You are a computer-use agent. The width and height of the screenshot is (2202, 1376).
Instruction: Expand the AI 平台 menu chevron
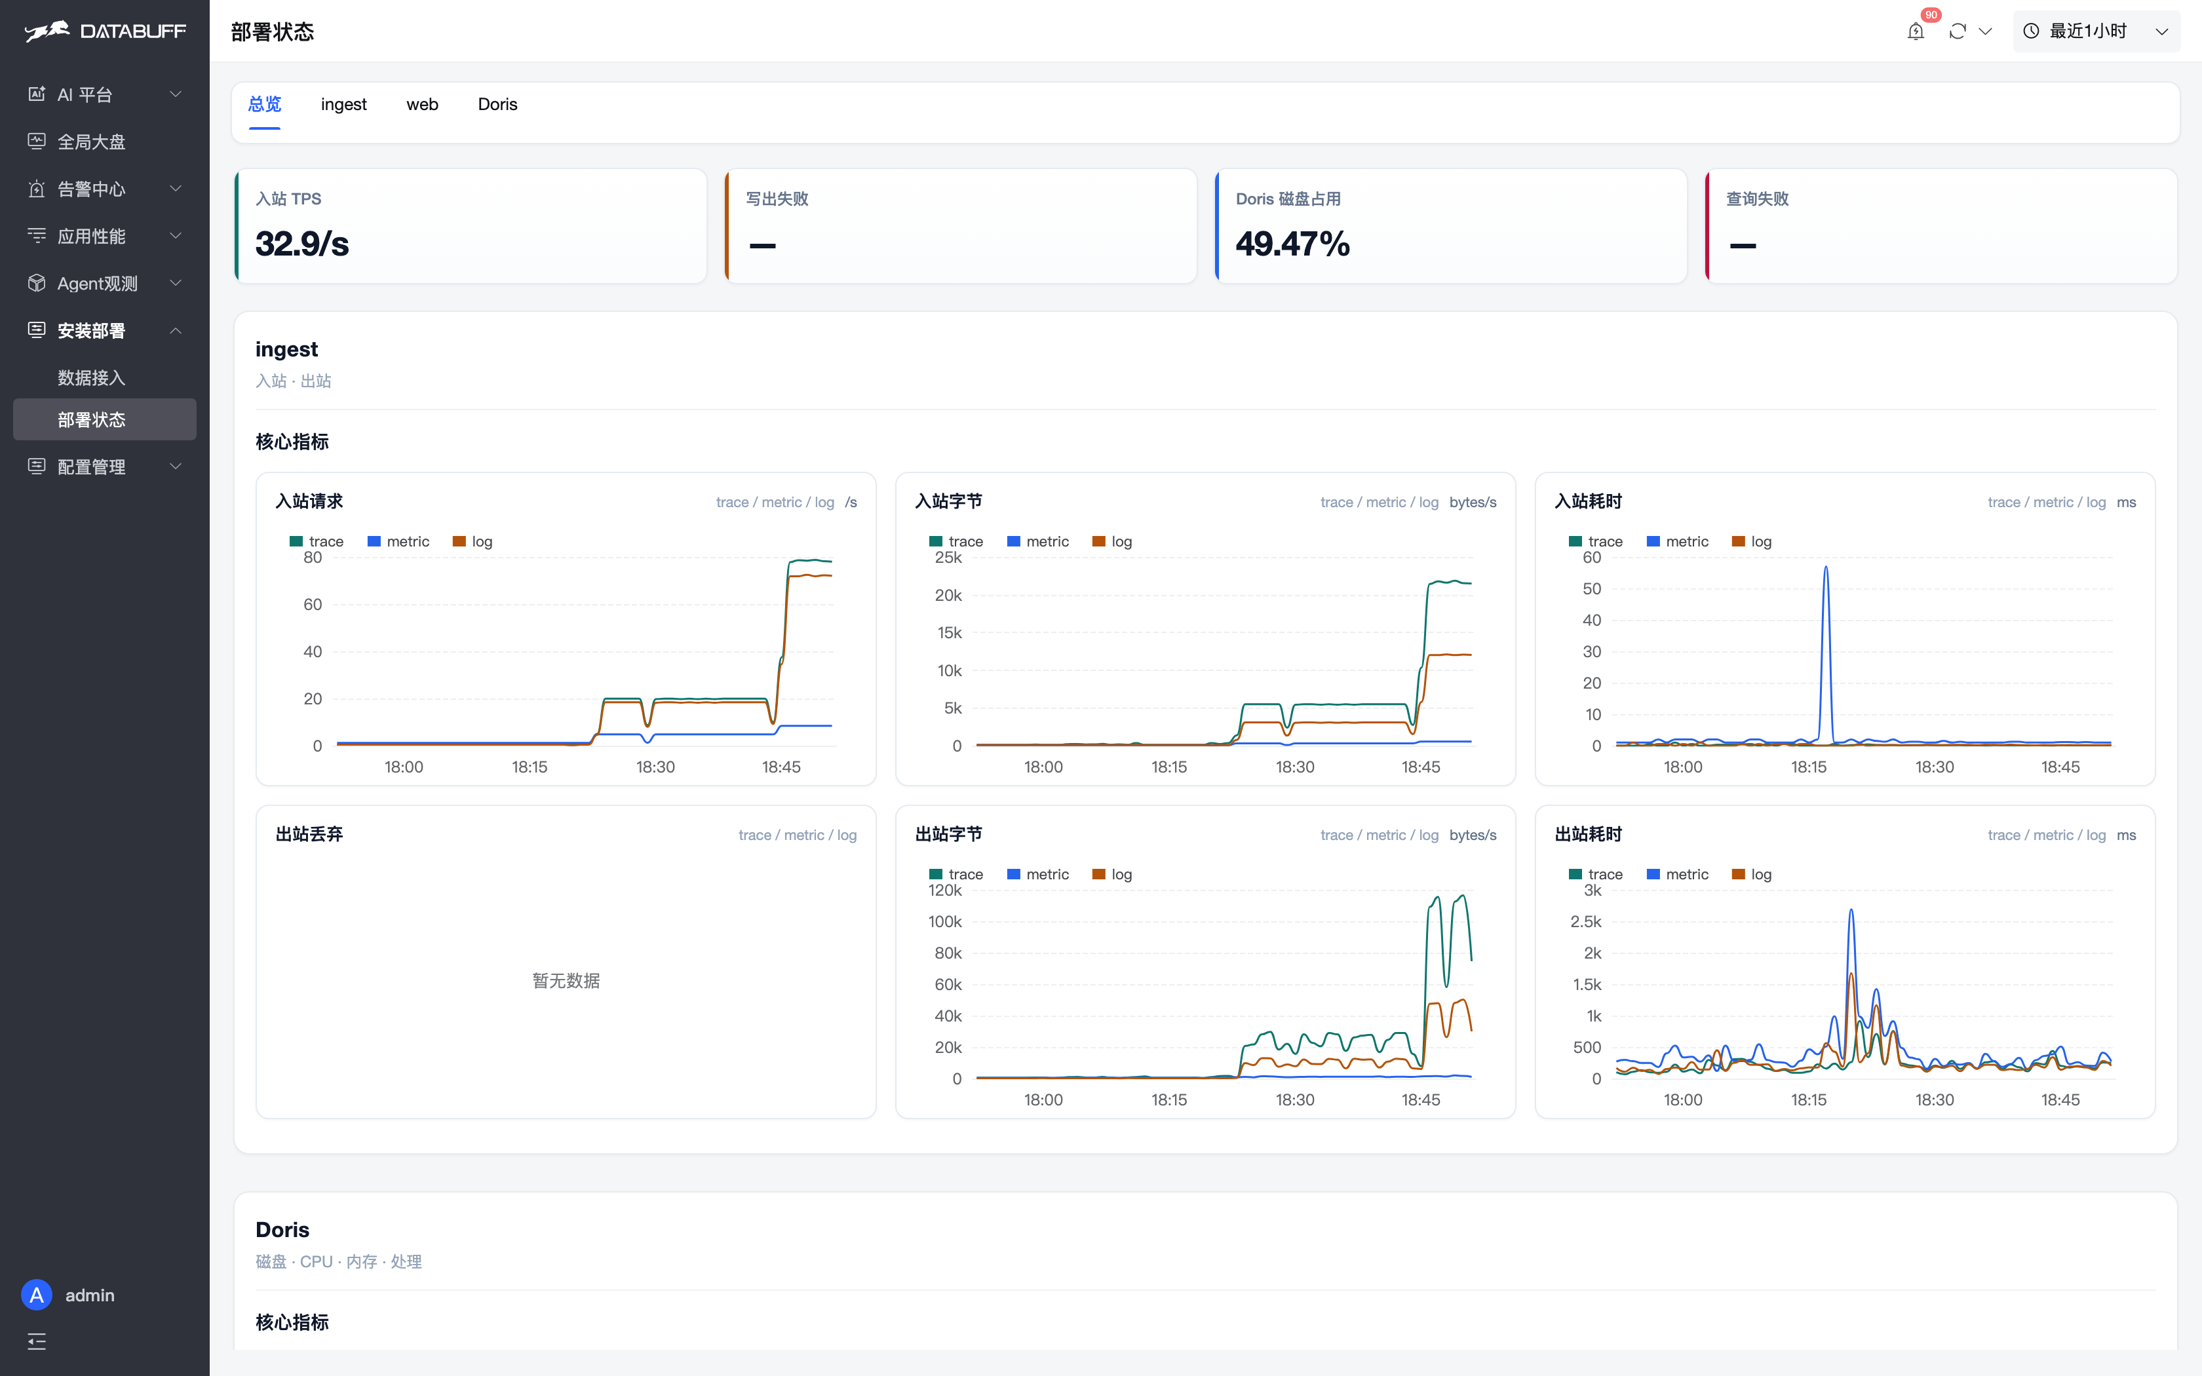click(176, 94)
